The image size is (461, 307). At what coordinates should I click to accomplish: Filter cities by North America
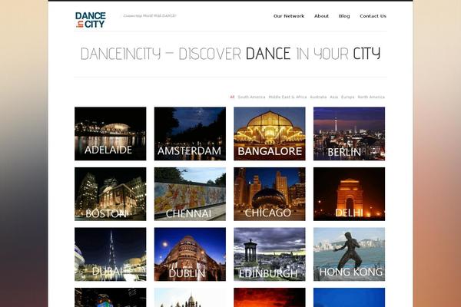[371, 97]
